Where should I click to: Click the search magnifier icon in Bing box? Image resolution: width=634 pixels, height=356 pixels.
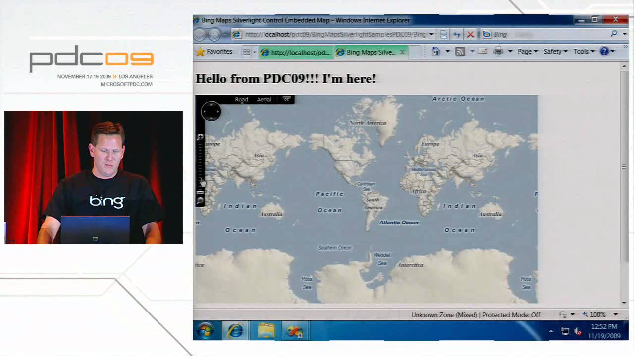click(x=614, y=34)
